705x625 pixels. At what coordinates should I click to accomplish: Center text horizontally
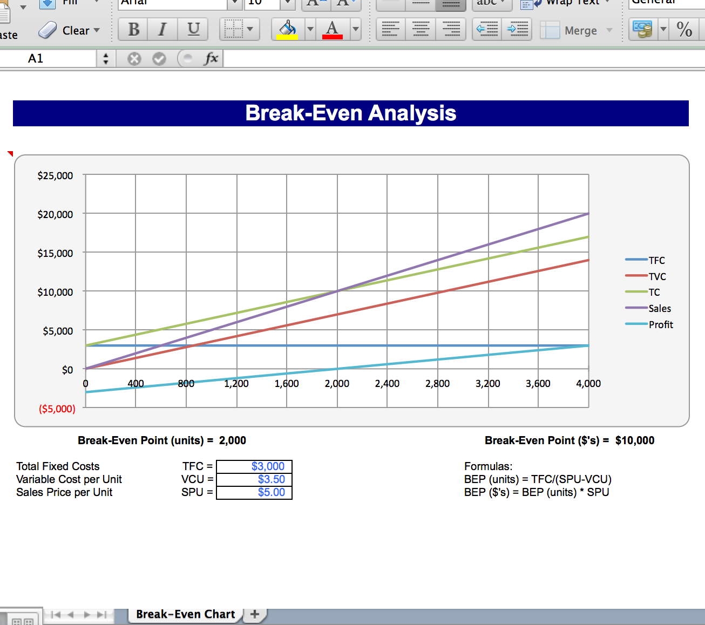(421, 29)
